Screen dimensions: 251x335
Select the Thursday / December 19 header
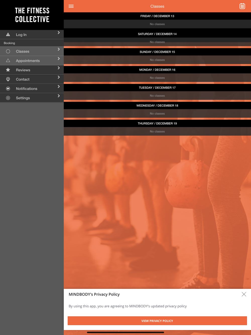tap(157, 123)
